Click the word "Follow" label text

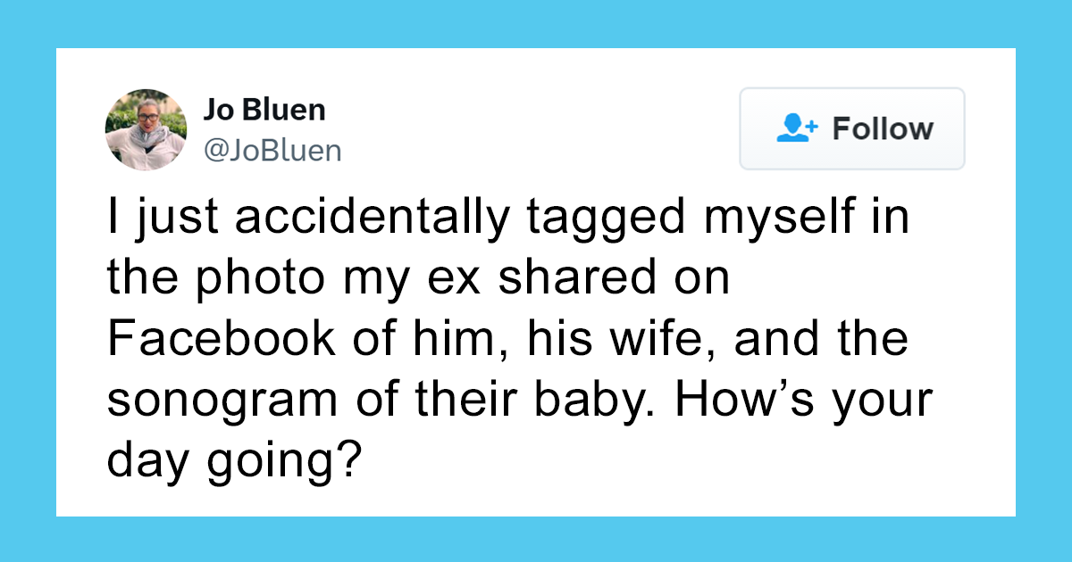point(883,128)
